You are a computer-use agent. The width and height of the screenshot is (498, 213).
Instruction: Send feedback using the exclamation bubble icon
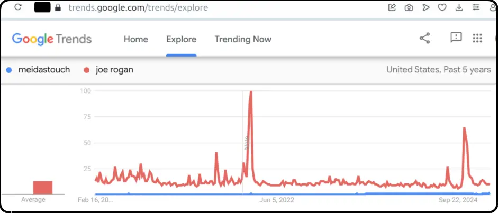click(x=456, y=38)
